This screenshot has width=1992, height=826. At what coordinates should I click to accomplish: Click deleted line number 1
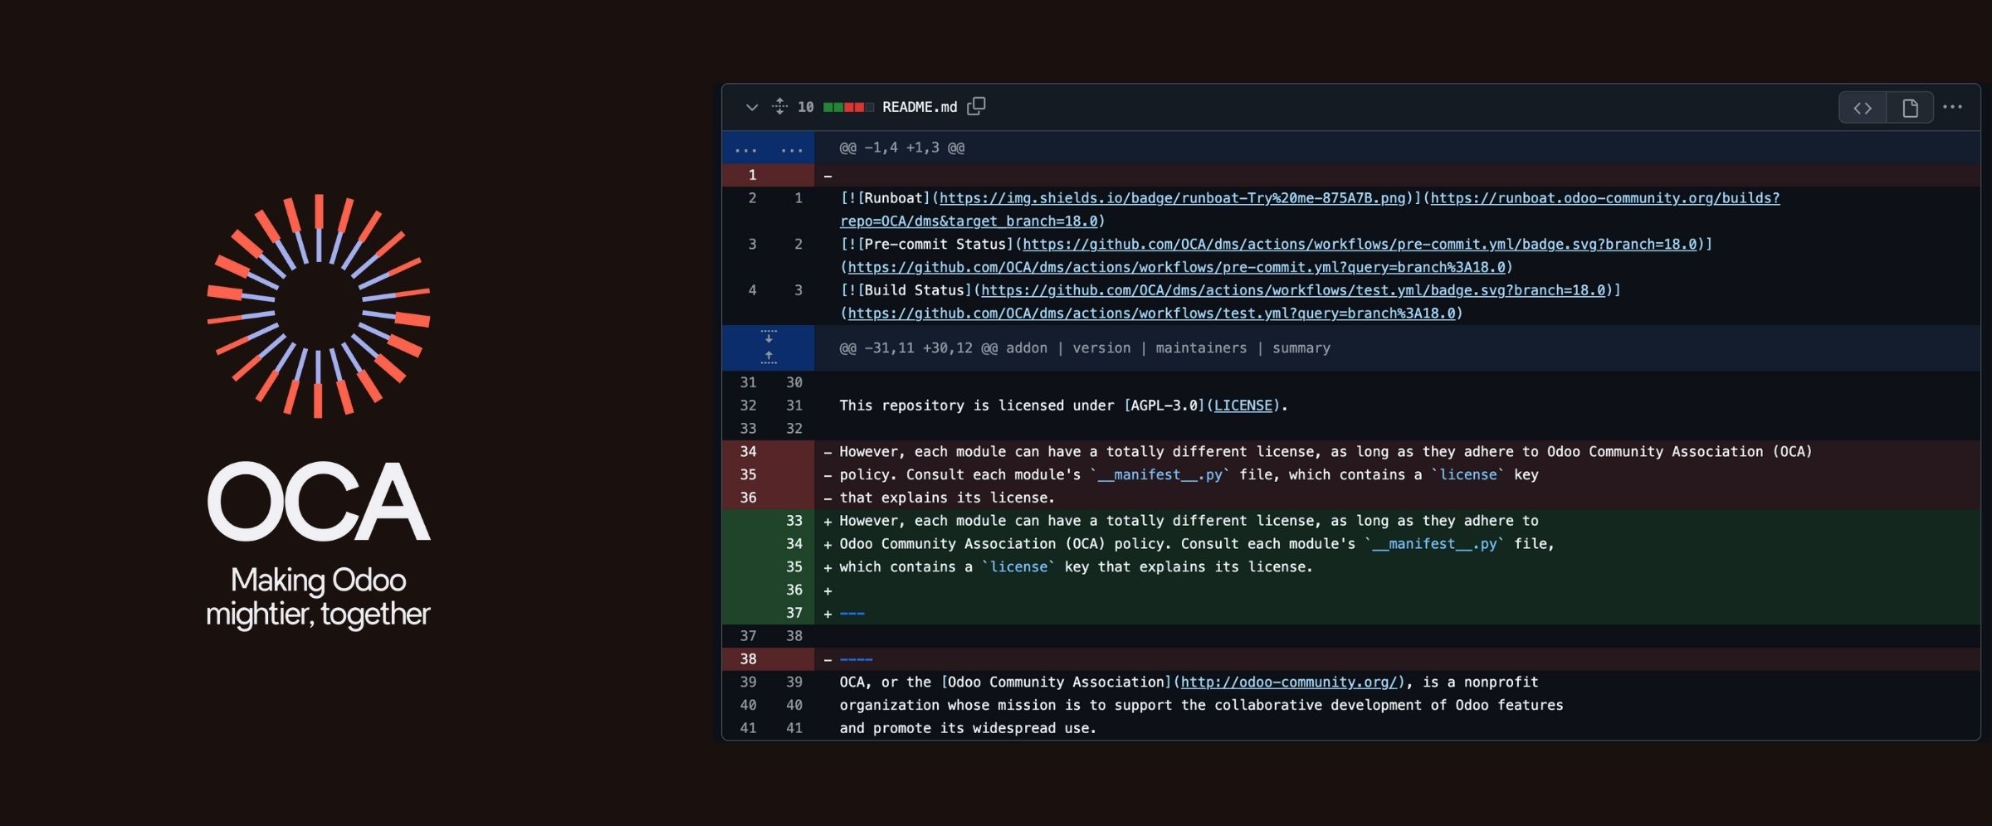click(x=752, y=175)
